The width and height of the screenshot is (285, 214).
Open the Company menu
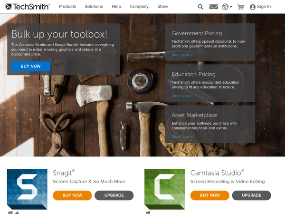click(139, 7)
